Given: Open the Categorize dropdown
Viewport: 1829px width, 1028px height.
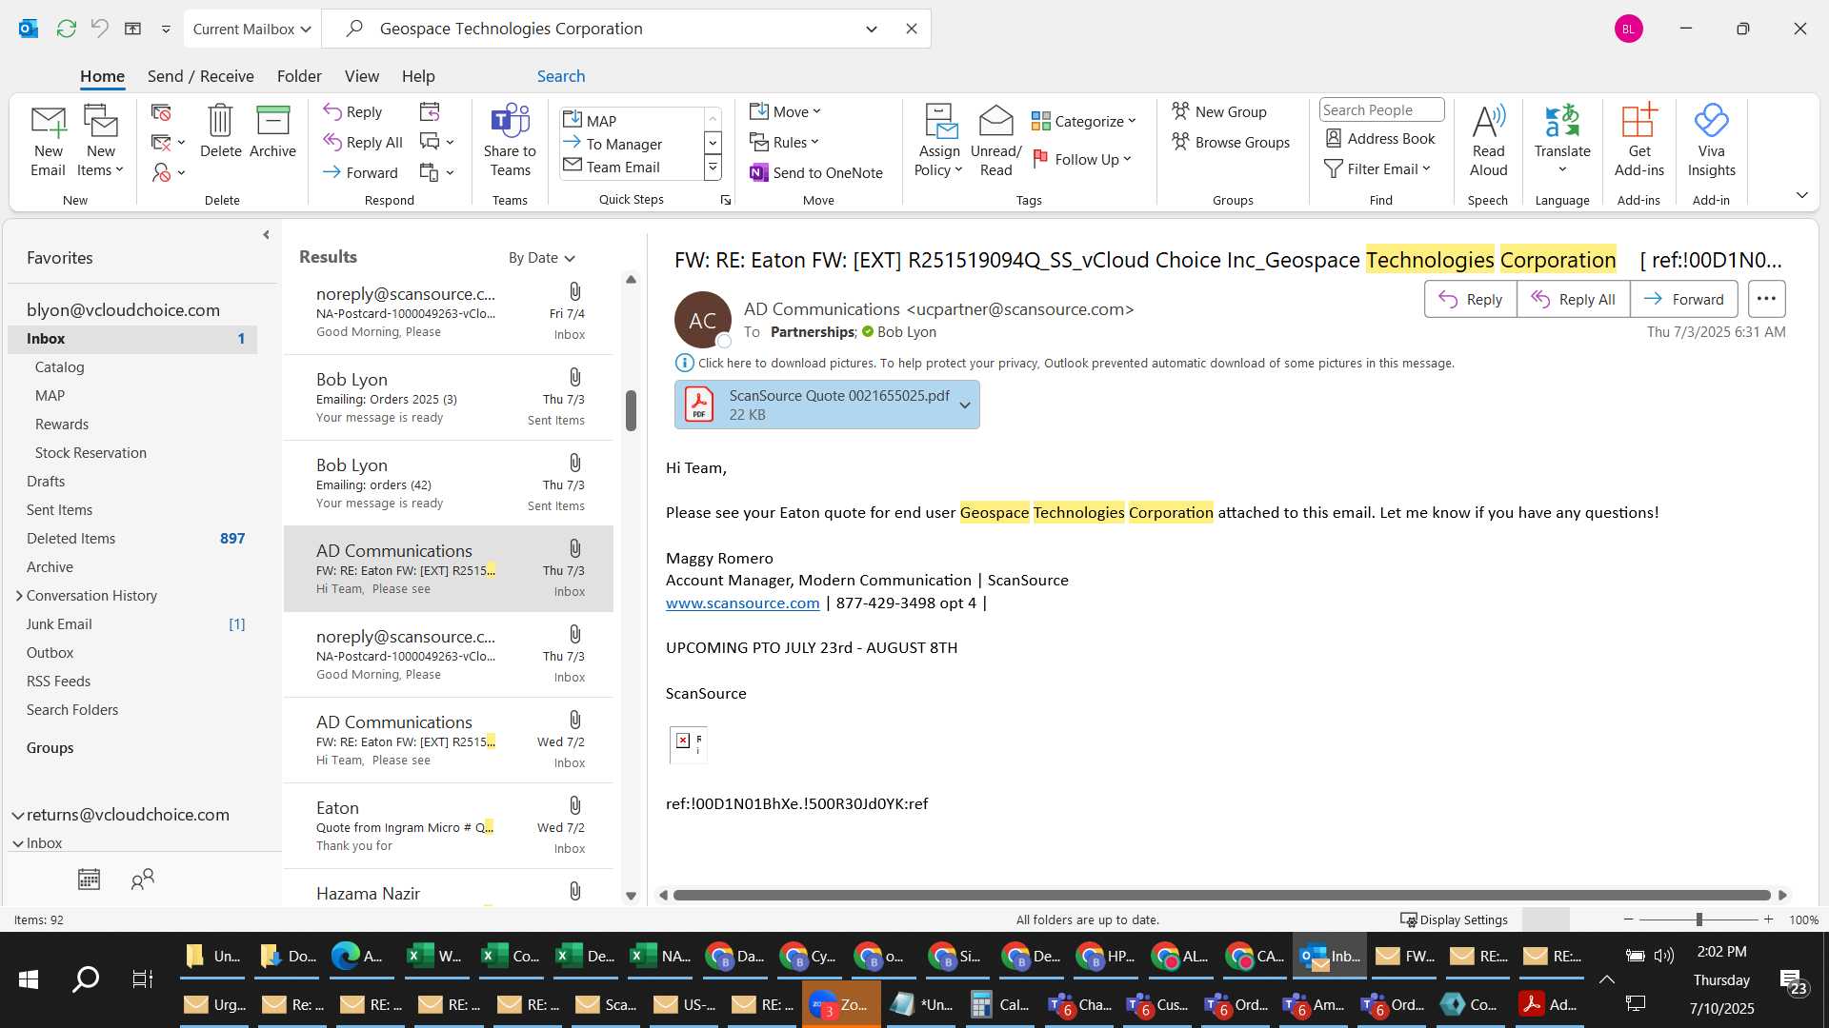Looking at the screenshot, I should 1083,121.
